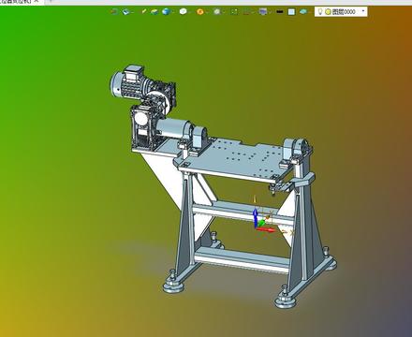The image size is (412, 337).
Task: Toggle the black line-weight bar icon
Action: 280,12
